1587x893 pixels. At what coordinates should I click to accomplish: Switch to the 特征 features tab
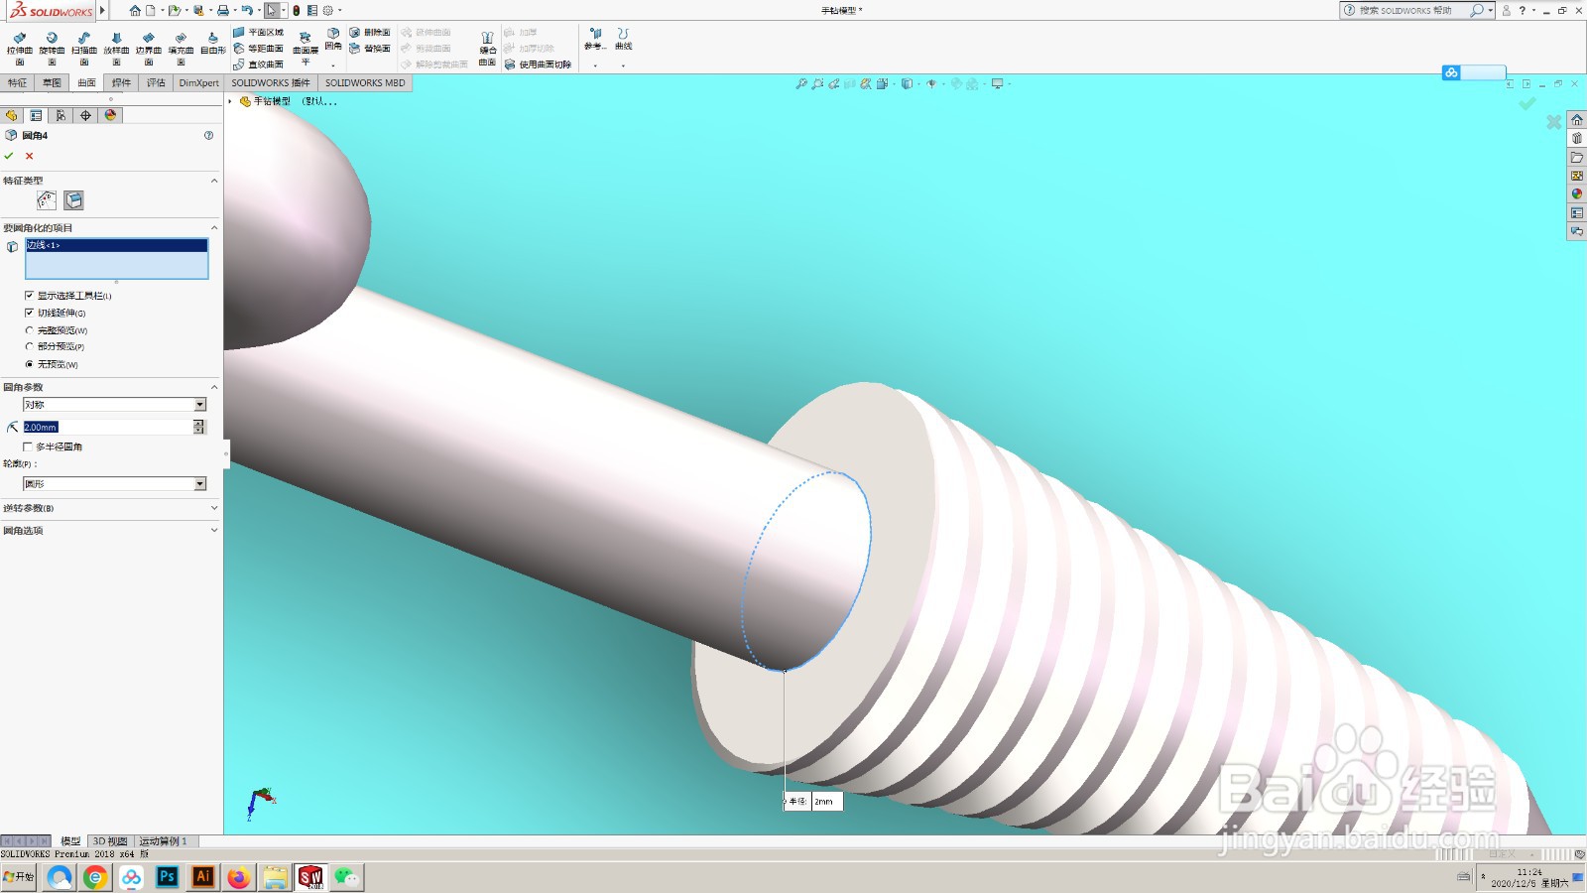[18, 83]
